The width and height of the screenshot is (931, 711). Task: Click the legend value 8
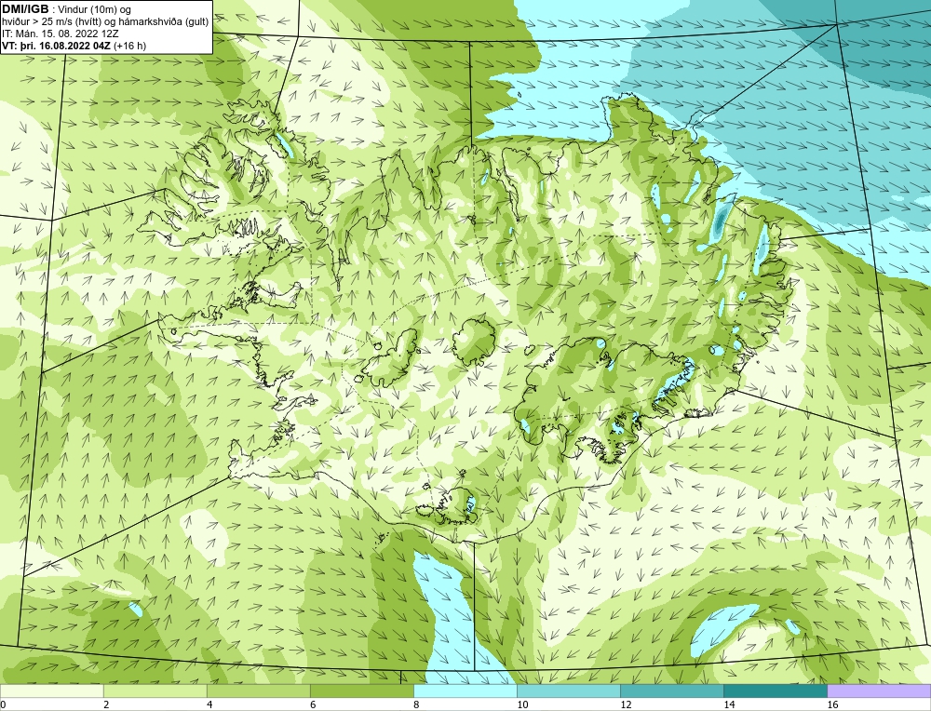coord(416,704)
